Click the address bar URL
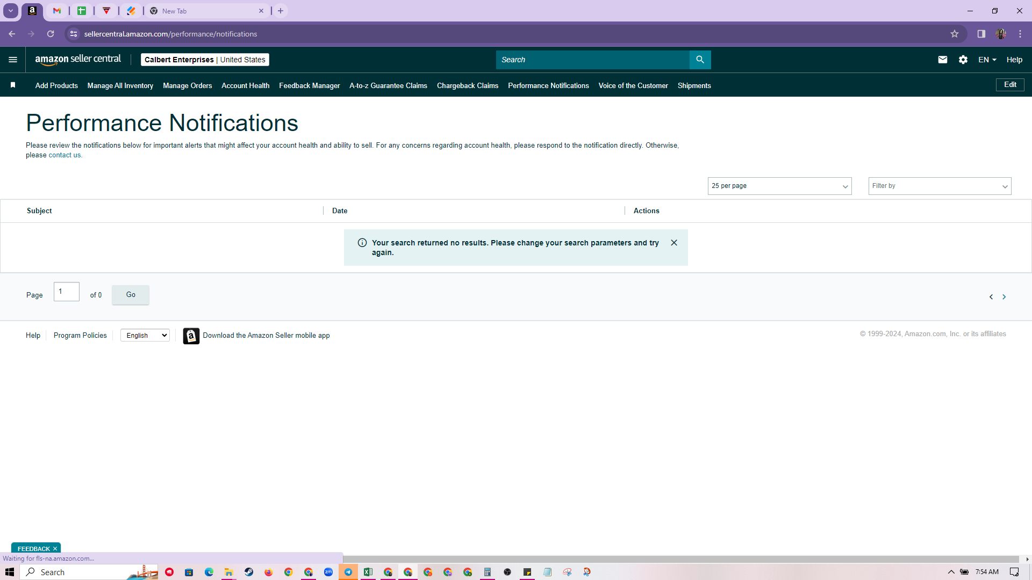The width and height of the screenshot is (1032, 580). (x=170, y=34)
